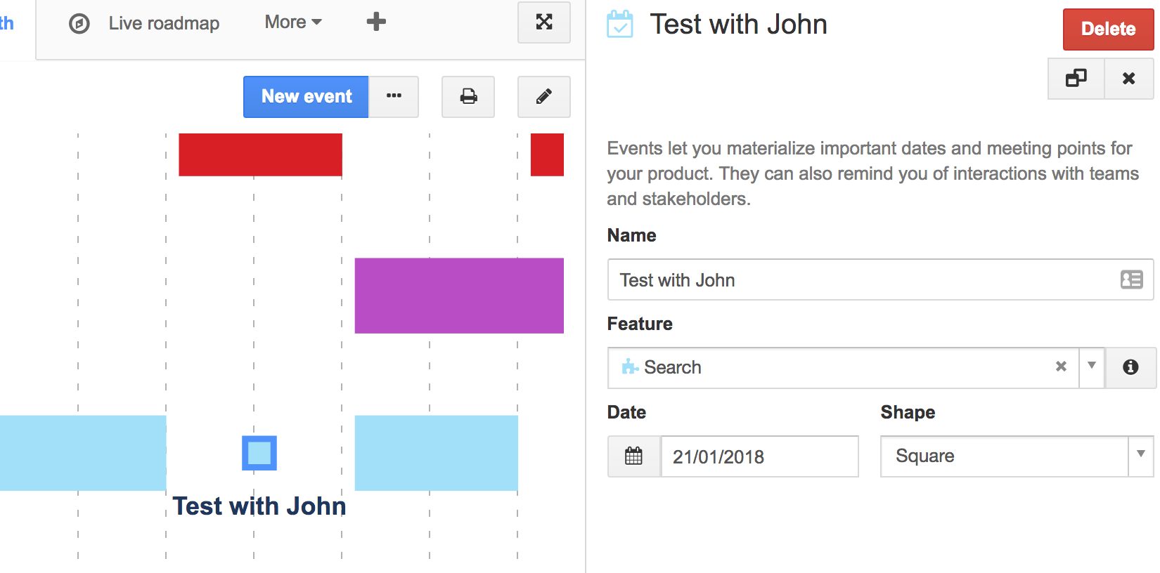Click the New event button

(306, 97)
